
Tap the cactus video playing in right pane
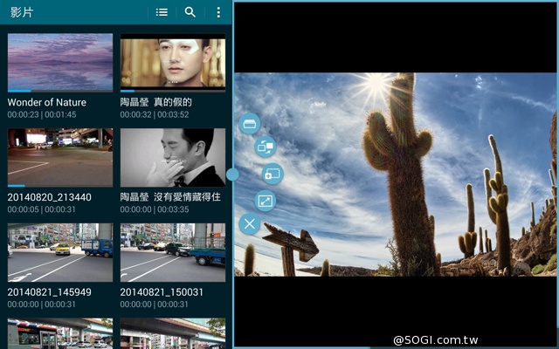[395, 174]
